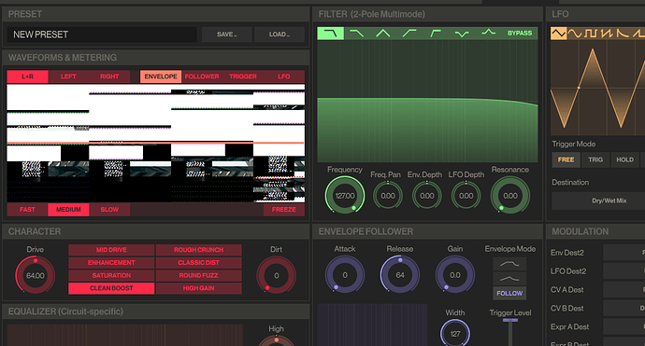This screenshot has width=645, height=346.
Task: Open the Expr A Dest dropdown
Action: click(624, 326)
